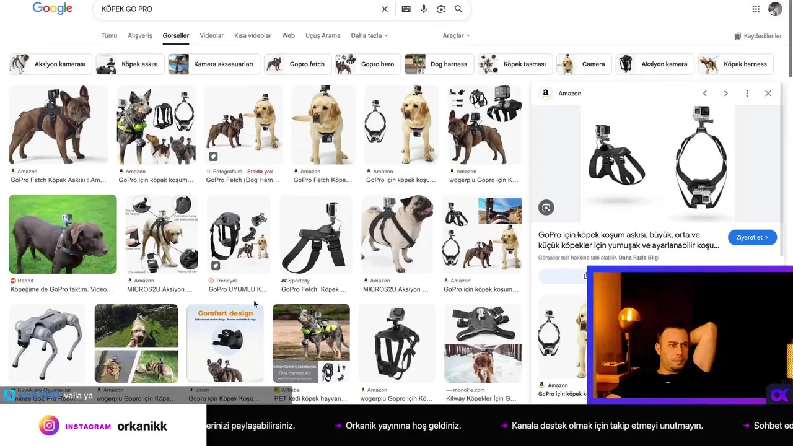Click the Ziyaret et visit button
Image resolution: width=793 pixels, height=446 pixels.
coord(752,238)
